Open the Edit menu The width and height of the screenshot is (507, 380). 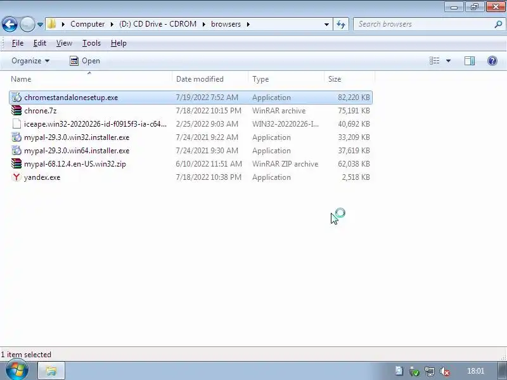[x=40, y=43]
